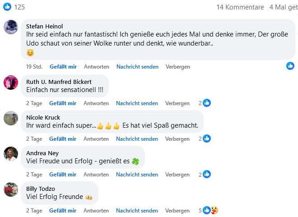The image size is (298, 217).
Task: Open Nicole Kruck's profile avatar
Action: [x=11, y=118]
